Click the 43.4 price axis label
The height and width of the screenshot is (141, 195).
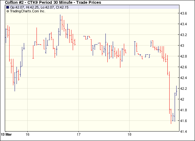184,24
